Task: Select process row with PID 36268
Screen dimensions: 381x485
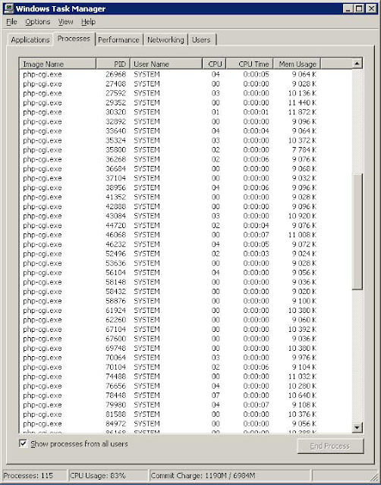Action: (x=186, y=159)
